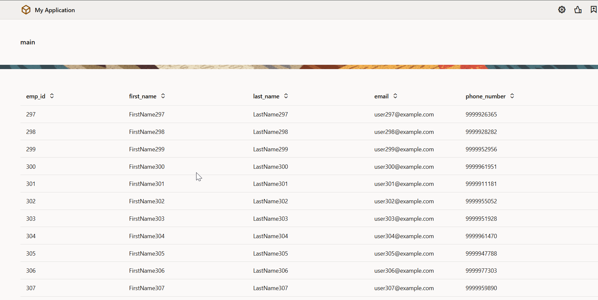The height and width of the screenshot is (300, 598).
Task: Open the settings gear icon
Action: click(x=562, y=10)
